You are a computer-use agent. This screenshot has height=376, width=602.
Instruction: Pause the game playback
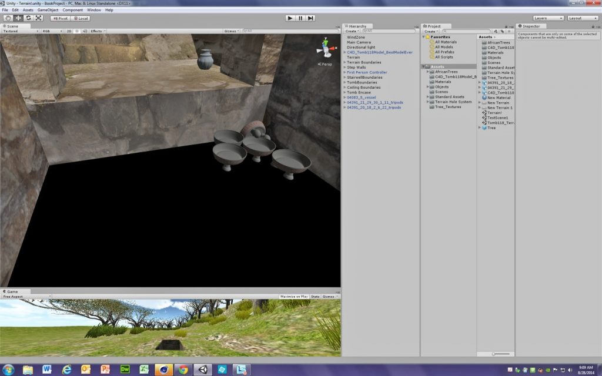point(300,18)
